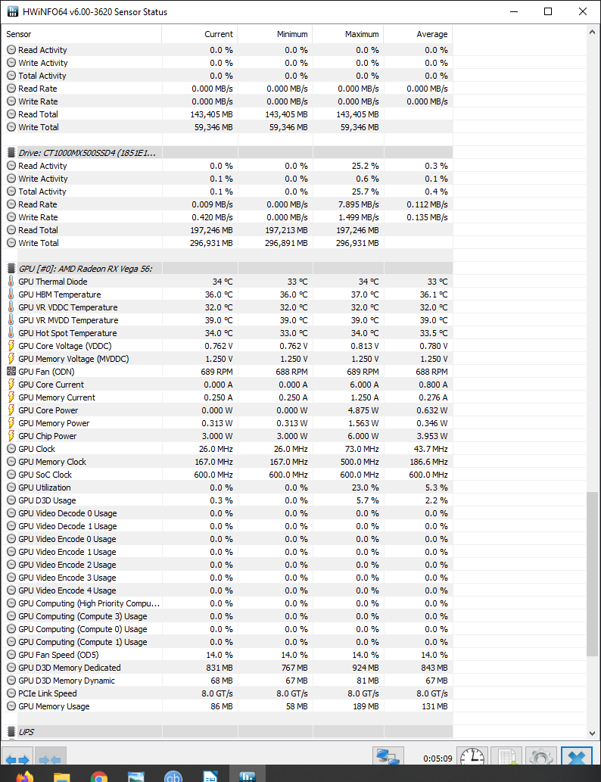Click GPU Core Voltage lightning icon
This screenshot has width=601, height=782.
11,346
